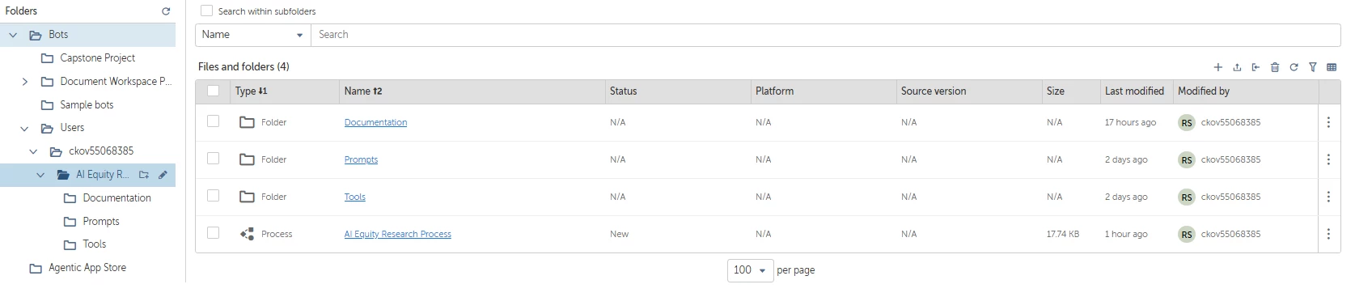This screenshot has width=1355, height=297.
Task: Click the Capstone Project folder icon in tree
Action: pyautogui.click(x=47, y=58)
